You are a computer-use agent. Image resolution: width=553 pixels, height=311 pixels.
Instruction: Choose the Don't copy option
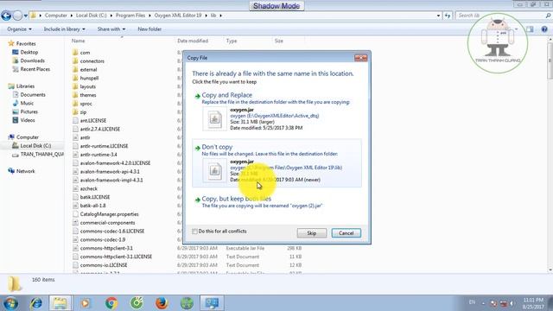(x=276, y=163)
